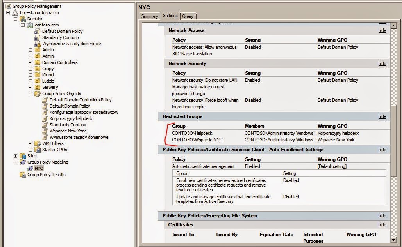Click the report scrollbar up arrow
The width and height of the screenshot is (402, 247).
(394, 26)
